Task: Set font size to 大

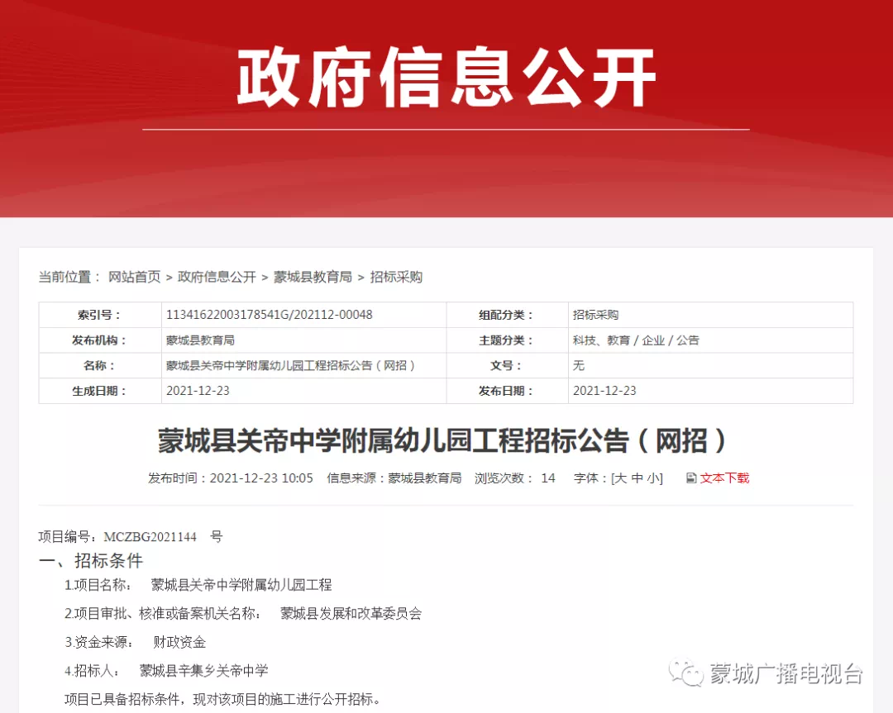Action: coord(621,478)
